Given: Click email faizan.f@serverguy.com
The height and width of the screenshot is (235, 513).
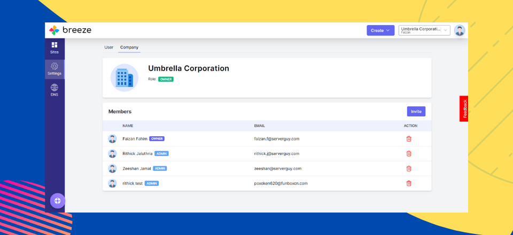Looking at the screenshot, I should point(277,138).
